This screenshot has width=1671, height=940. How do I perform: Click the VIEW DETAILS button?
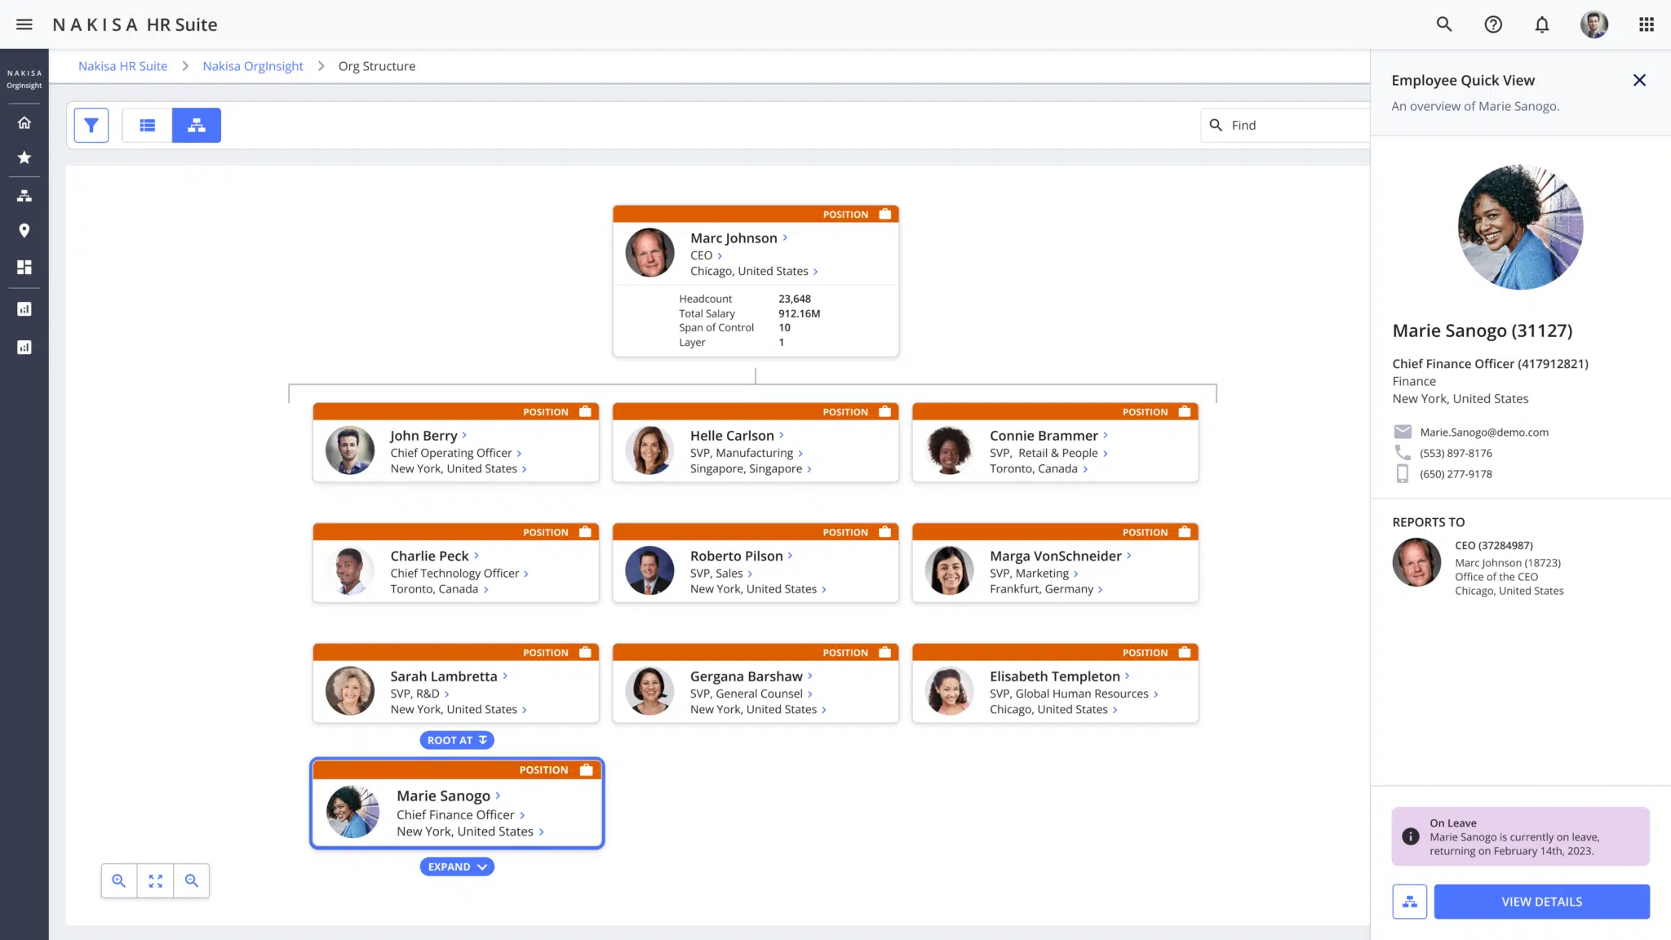(1541, 902)
